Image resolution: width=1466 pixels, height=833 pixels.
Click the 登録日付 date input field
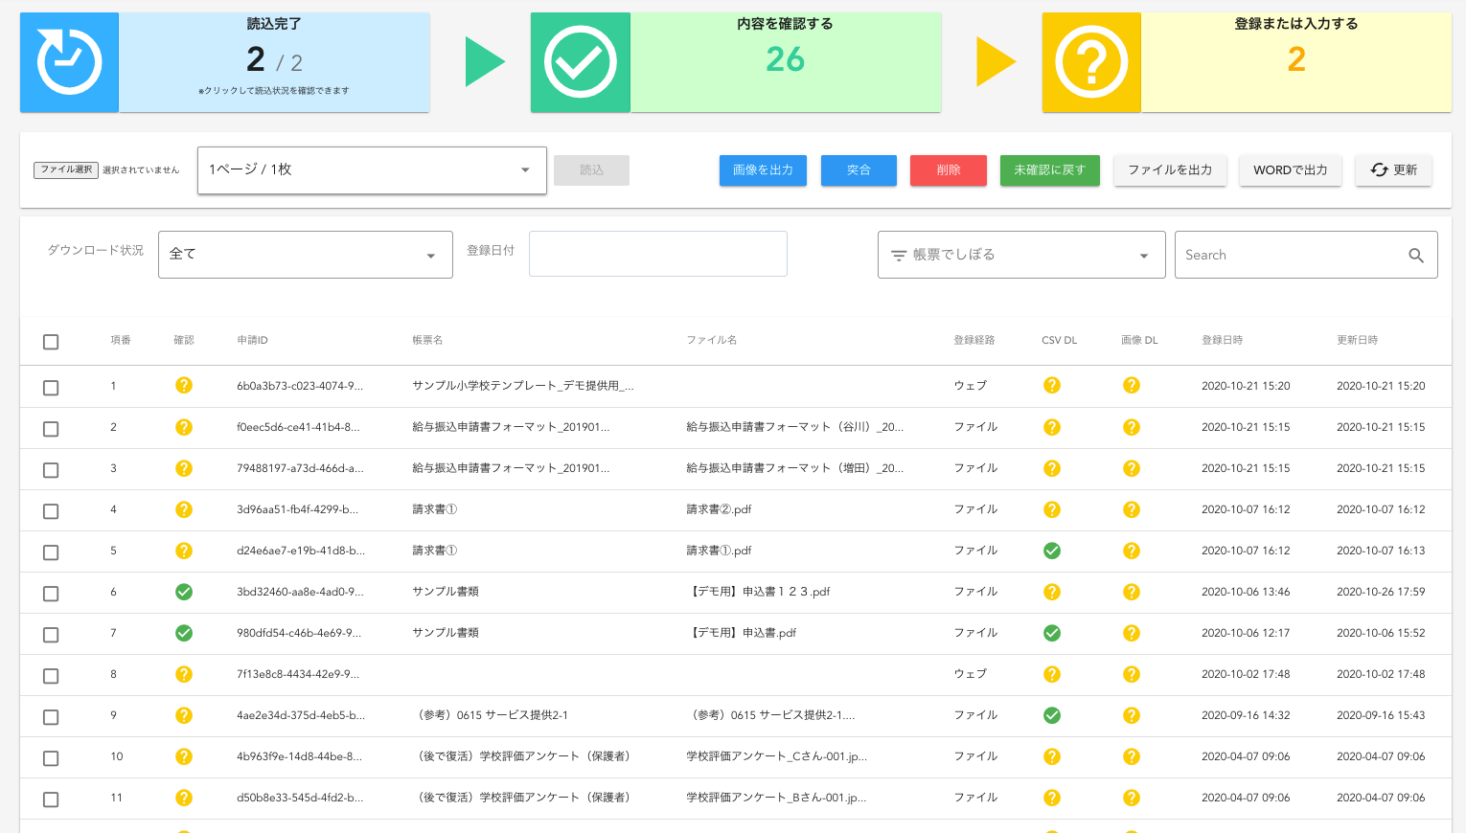pos(657,254)
